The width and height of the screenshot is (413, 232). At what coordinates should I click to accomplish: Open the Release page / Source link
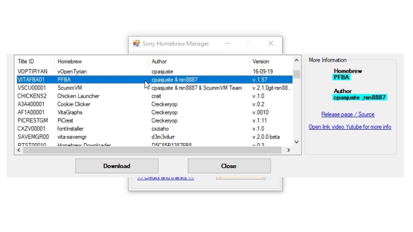348,115
